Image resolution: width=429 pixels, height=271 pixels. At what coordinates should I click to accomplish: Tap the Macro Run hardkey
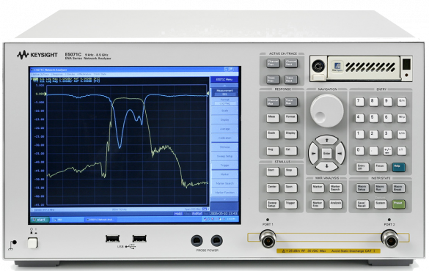click(381, 188)
